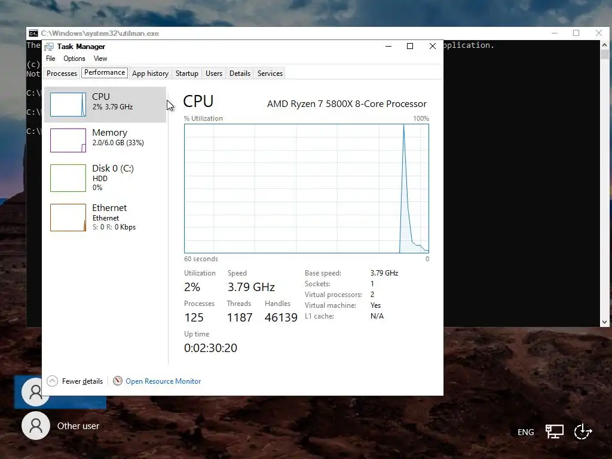Click the Fewer details chevron icon
The width and height of the screenshot is (612, 459).
(53, 381)
